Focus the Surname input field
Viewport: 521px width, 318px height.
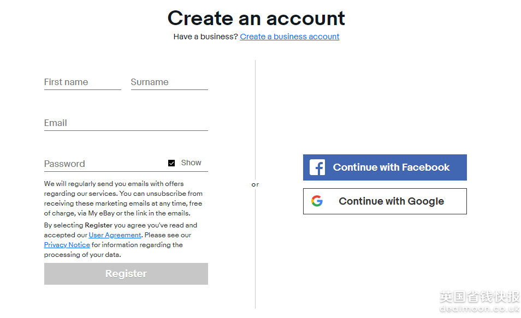(x=169, y=82)
